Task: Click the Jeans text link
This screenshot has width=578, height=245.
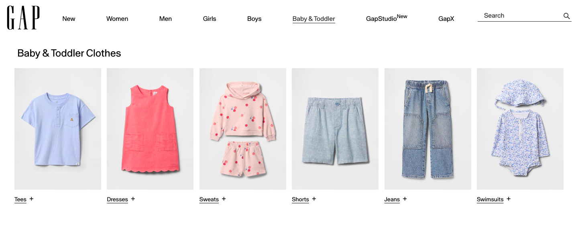Action: [x=392, y=199]
